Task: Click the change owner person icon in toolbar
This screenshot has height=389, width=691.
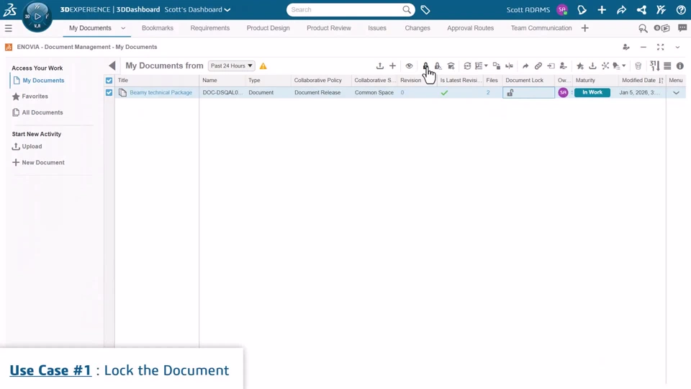Action: (x=563, y=66)
